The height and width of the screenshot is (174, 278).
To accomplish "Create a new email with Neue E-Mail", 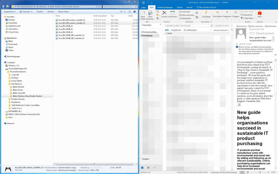I will tap(143, 15).
